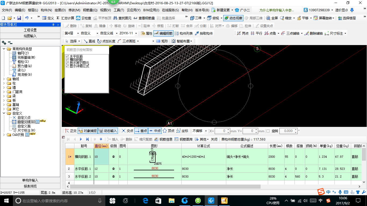Viewport: 367px width, 206px height.
Task: Toggle 动态观察 dynamic orbit
Action: pyautogui.click(x=233, y=18)
